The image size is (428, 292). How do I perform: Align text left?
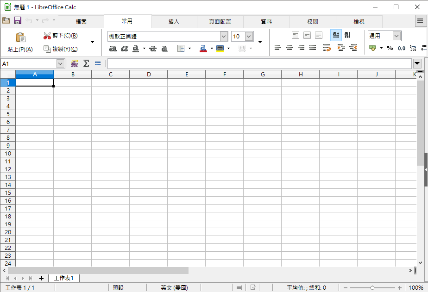pos(278,48)
